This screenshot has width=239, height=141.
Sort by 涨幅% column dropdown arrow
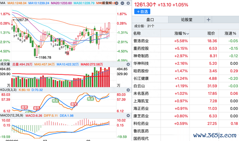(x=188, y=34)
